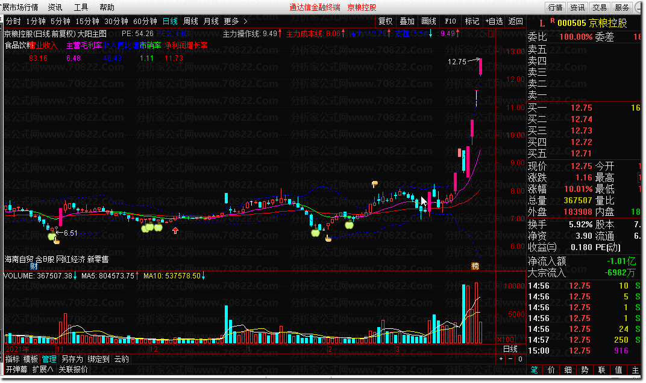This screenshot has width=646, height=383.
Task: Expand the 扩展∧ panel
Action: [43, 369]
